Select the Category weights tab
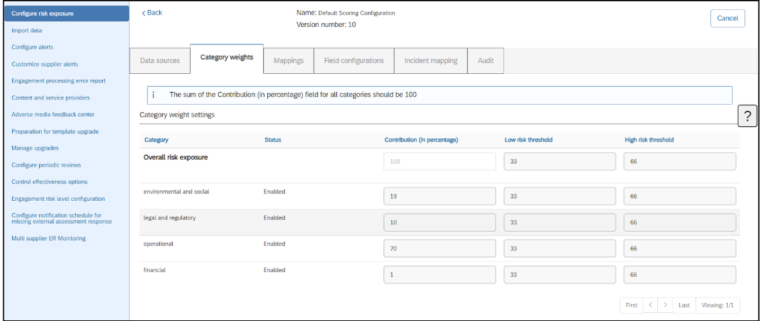The height and width of the screenshot is (321, 760). [227, 58]
